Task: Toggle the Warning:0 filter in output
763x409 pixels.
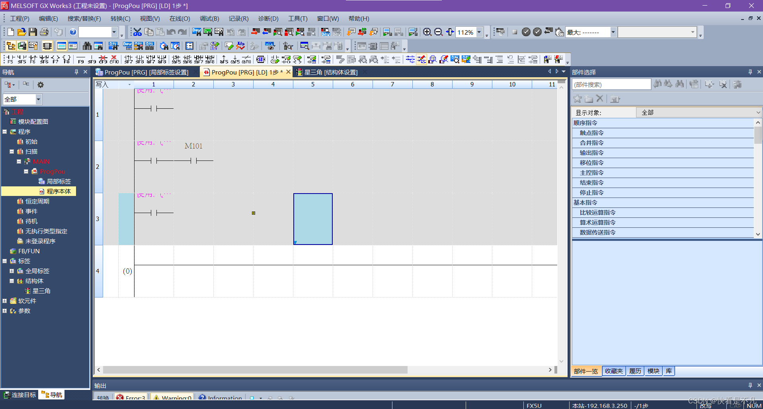Action: 172,397
